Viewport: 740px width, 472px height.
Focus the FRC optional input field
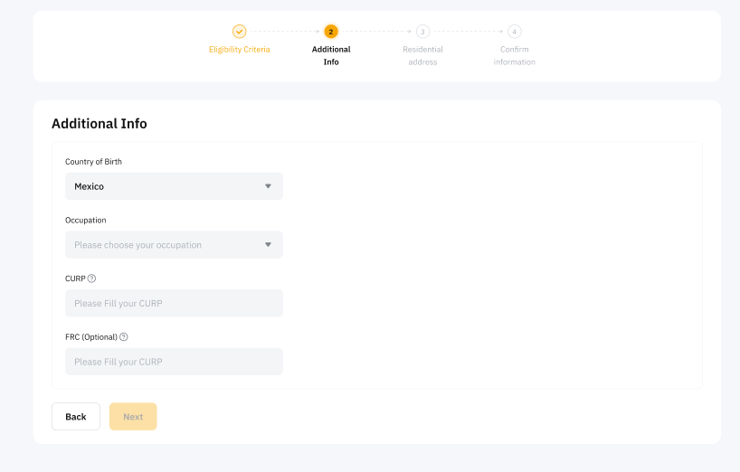point(174,362)
